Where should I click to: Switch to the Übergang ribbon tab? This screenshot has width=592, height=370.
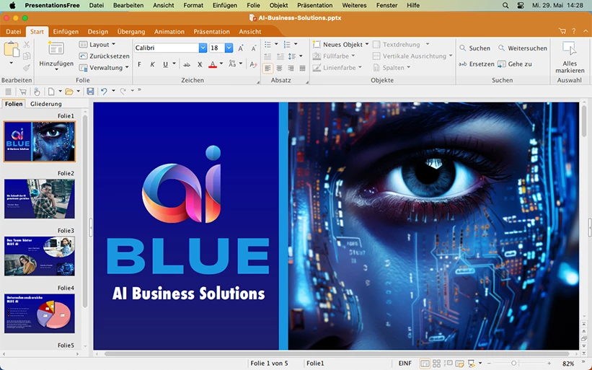tap(131, 32)
